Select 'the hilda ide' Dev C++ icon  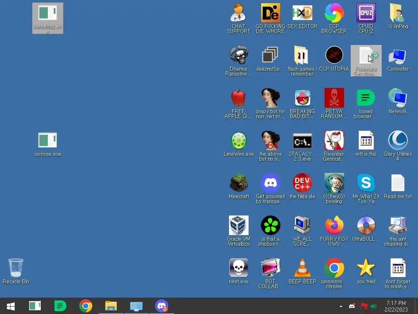tap(302, 186)
